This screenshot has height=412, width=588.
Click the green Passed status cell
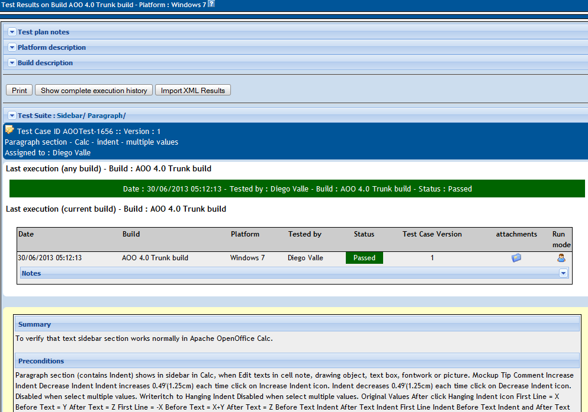pos(364,258)
